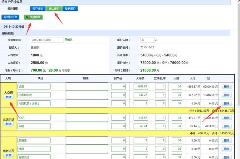The image size is (240, 159).
Task: Add new item under 商务学习
Action: (8, 155)
